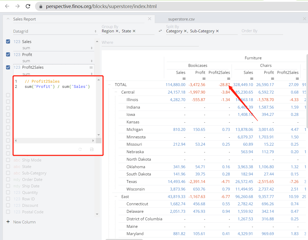Uncheck the Profit2Sales column checkbox
This screenshot has width=308, height=240.
click(8, 67)
